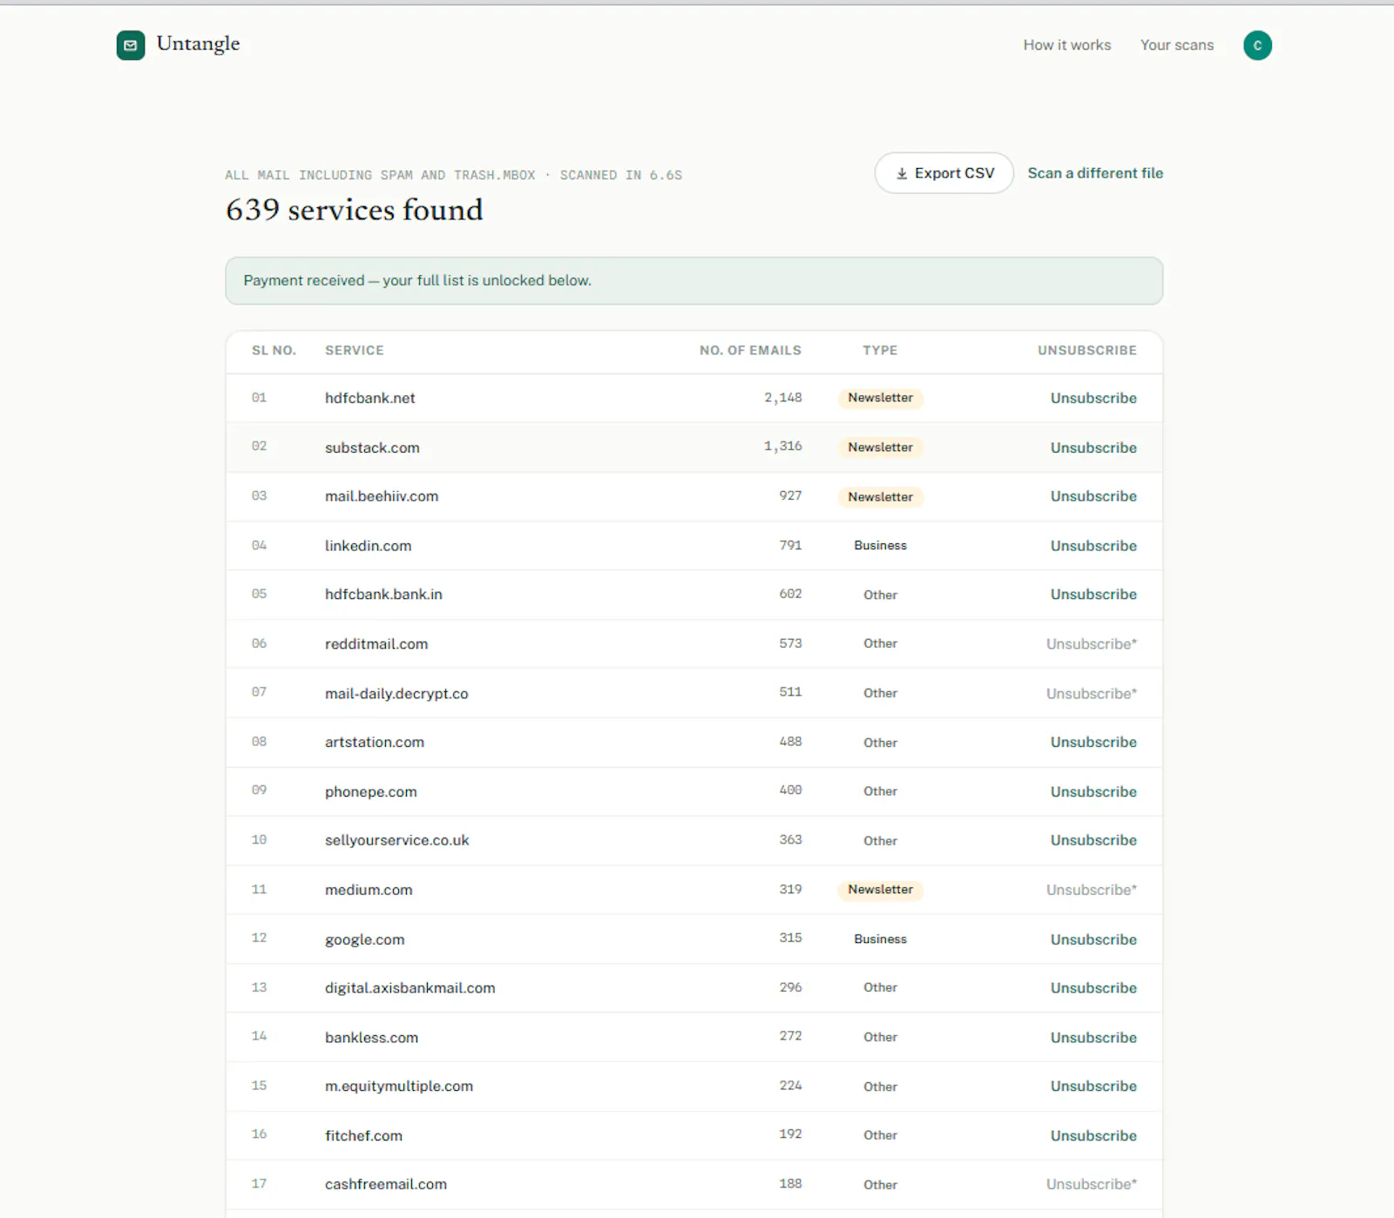Screen dimensions: 1394x1218
Task: Open the user avatar C menu
Action: click(x=1257, y=45)
